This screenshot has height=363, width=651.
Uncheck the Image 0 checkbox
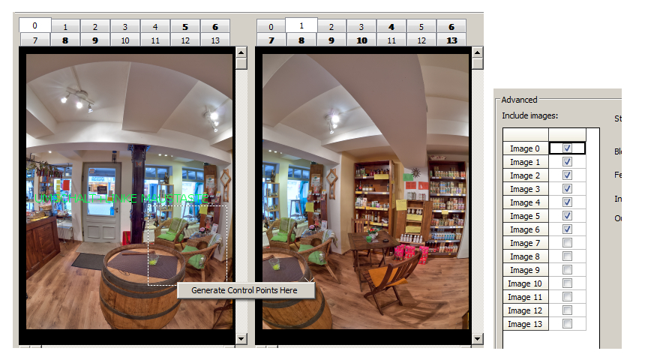(x=567, y=148)
